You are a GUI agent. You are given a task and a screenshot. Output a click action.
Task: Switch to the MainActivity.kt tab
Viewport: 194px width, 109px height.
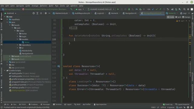[x=61, y=13]
